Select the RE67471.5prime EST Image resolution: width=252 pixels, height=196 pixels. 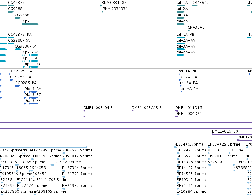179,153
